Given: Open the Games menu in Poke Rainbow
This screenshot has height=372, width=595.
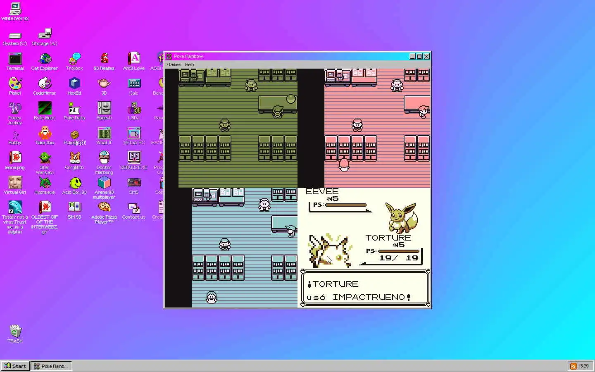Looking at the screenshot, I should coord(174,64).
